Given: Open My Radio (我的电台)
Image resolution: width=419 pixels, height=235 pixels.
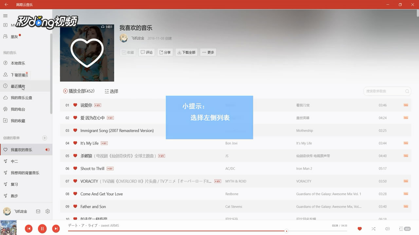Looking at the screenshot, I should [18, 109].
